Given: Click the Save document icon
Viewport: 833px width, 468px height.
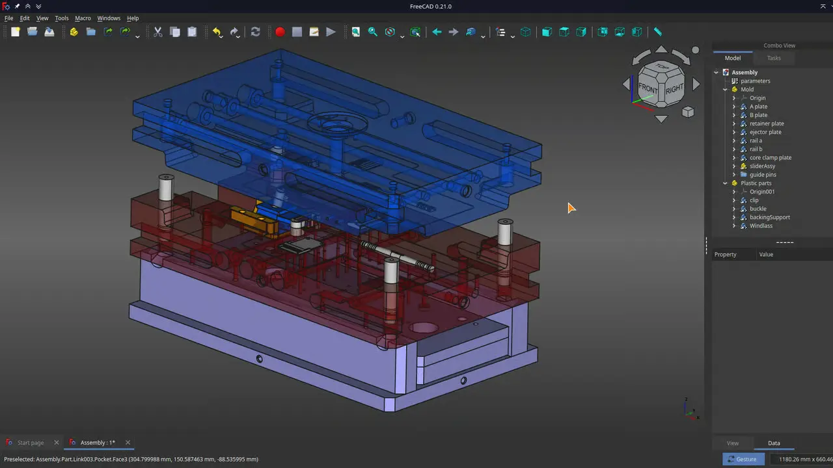Looking at the screenshot, I should 49,32.
